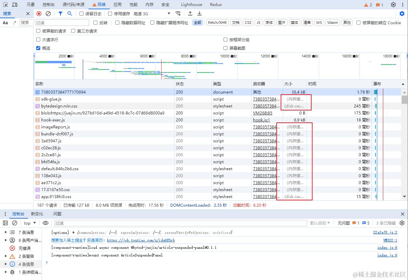Click network filter input field

pos(62,23)
